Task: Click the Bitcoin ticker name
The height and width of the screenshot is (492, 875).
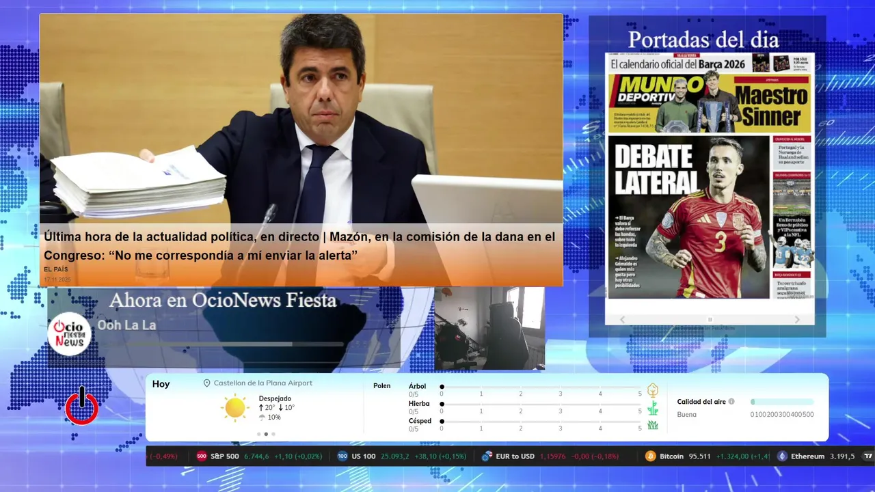Action: pyautogui.click(x=671, y=456)
